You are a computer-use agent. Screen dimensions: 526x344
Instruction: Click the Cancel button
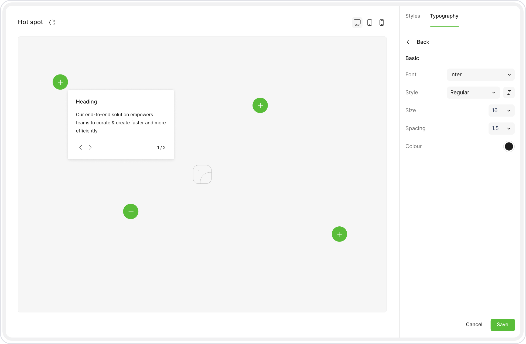tap(474, 325)
